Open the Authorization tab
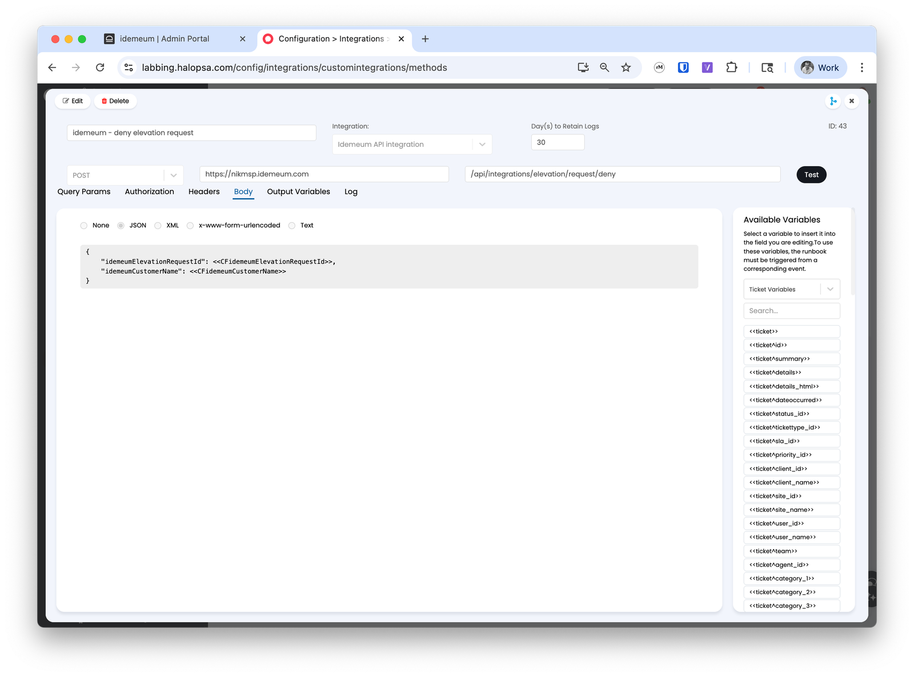Screen dimensions: 914x677 pos(150,192)
